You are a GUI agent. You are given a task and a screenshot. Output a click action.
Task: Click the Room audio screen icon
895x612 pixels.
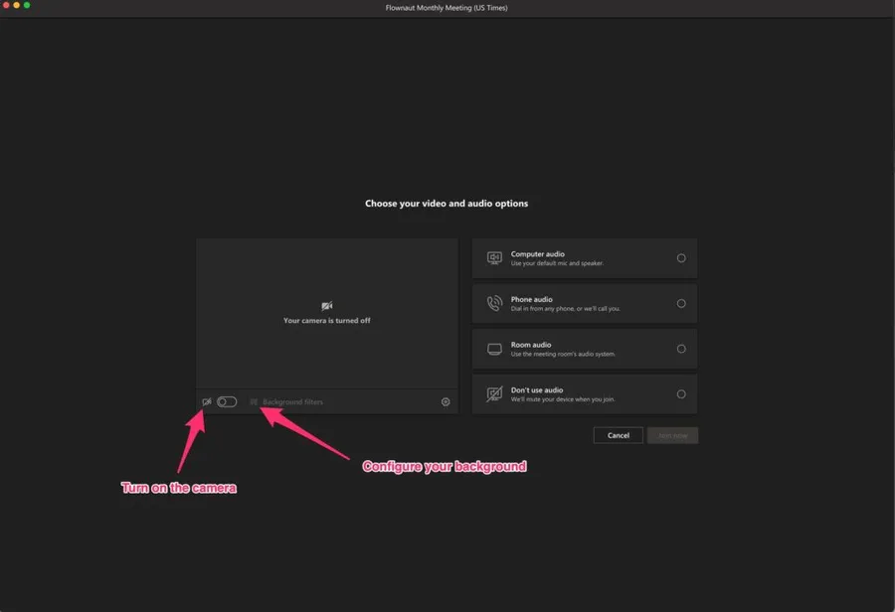[494, 350]
